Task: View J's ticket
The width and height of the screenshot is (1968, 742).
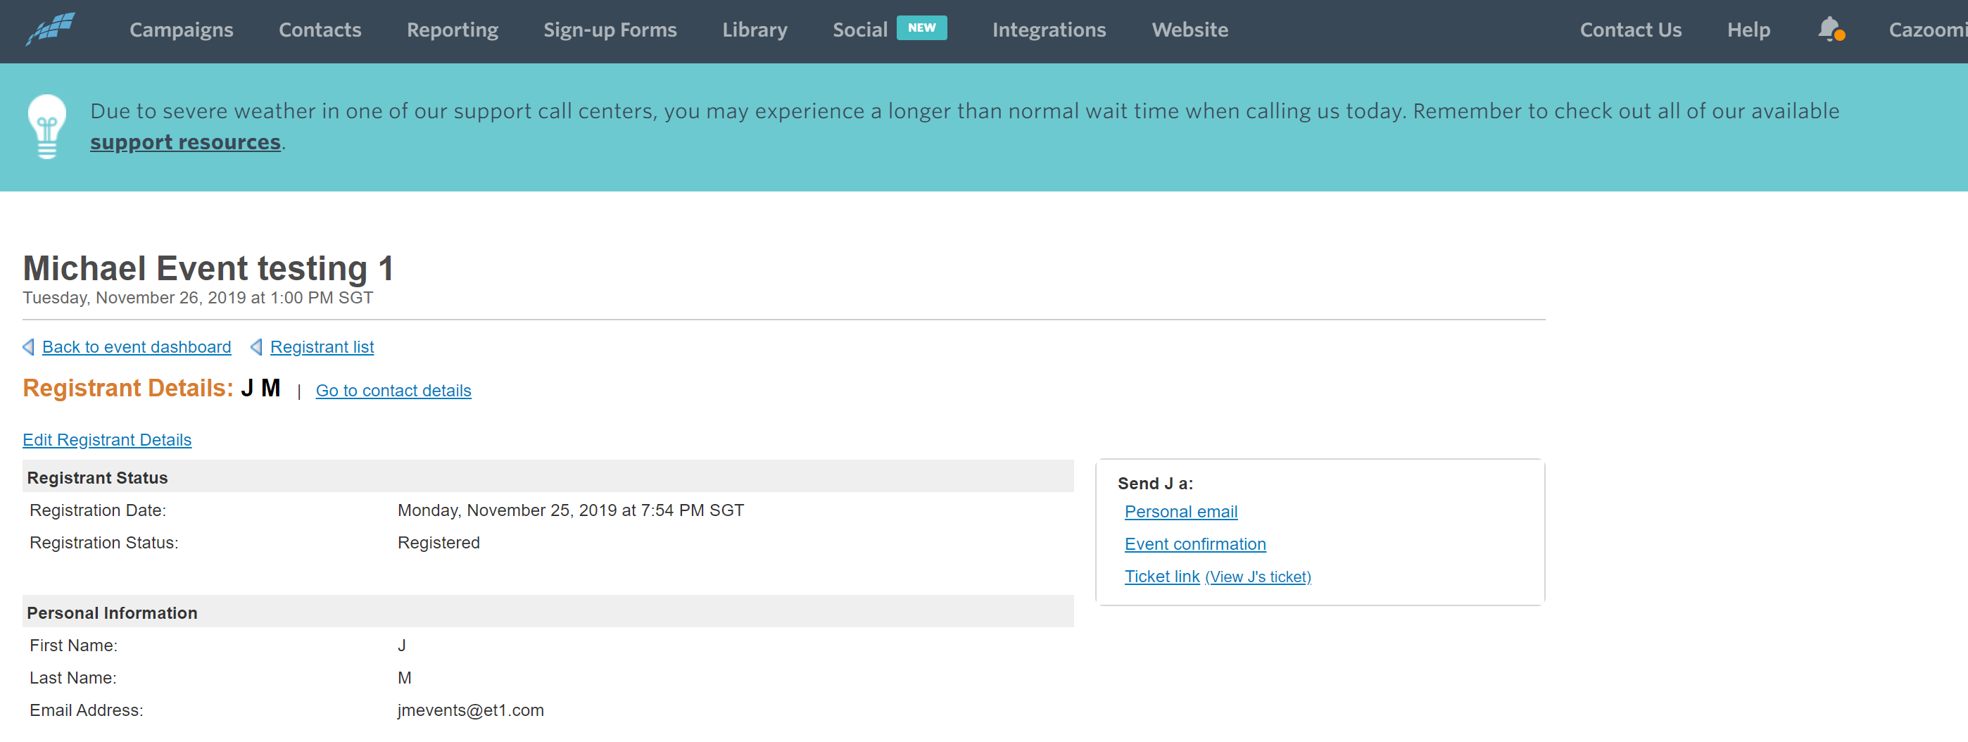Action: [1259, 577]
